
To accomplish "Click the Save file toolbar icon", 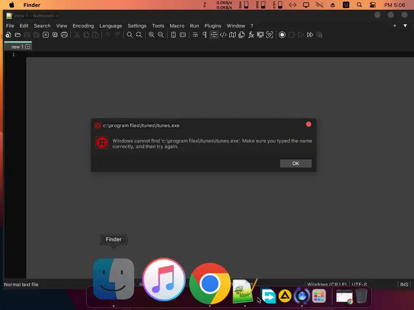I will pyautogui.click(x=27, y=35).
